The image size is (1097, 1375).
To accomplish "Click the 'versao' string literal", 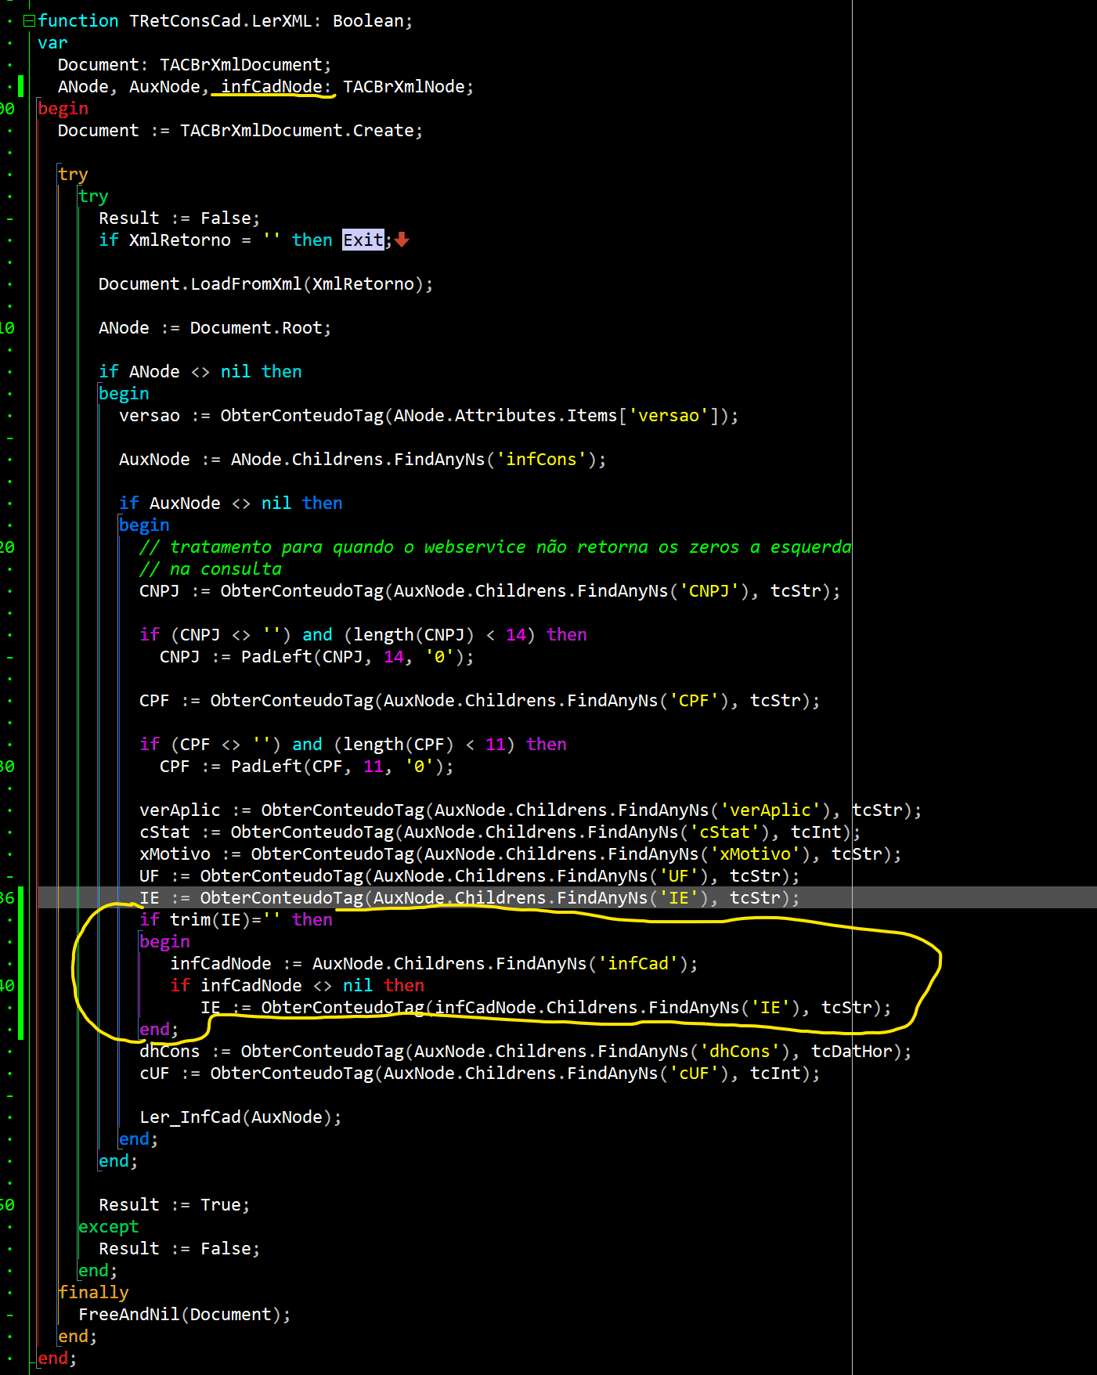I will (669, 416).
